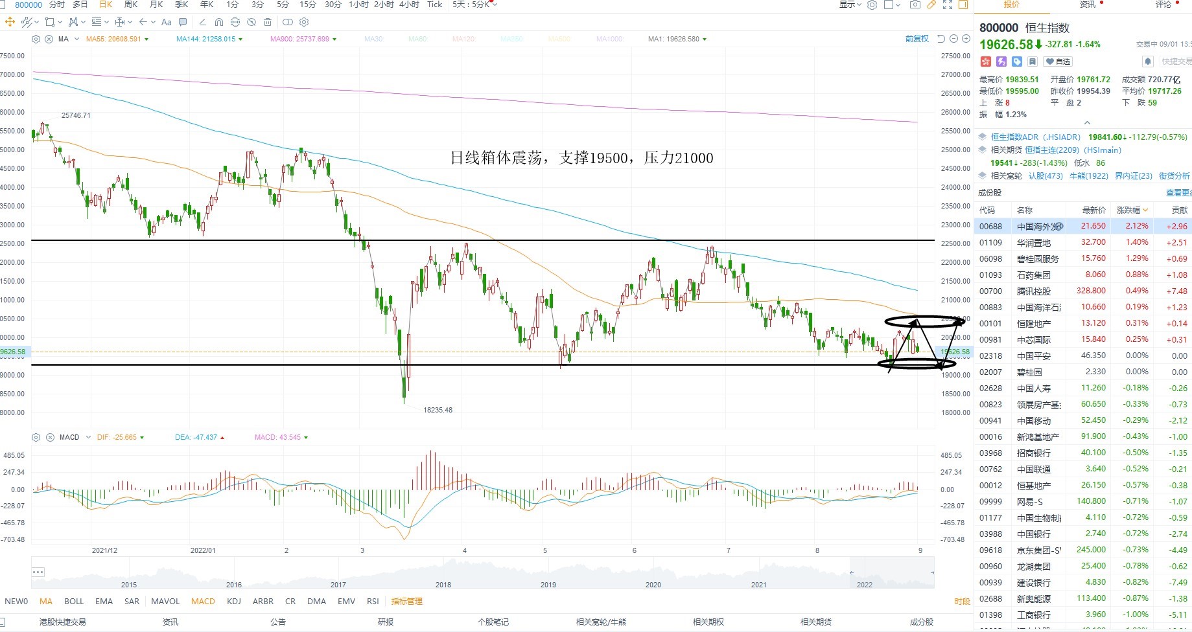Screen dimensions: 1192x632
Task: Take a chart screenshot with camera icon
Action: point(915,5)
